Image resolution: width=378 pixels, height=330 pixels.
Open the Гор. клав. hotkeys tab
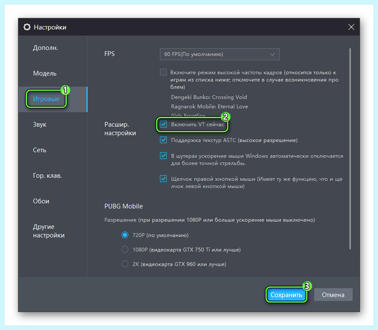pyautogui.click(x=47, y=175)
